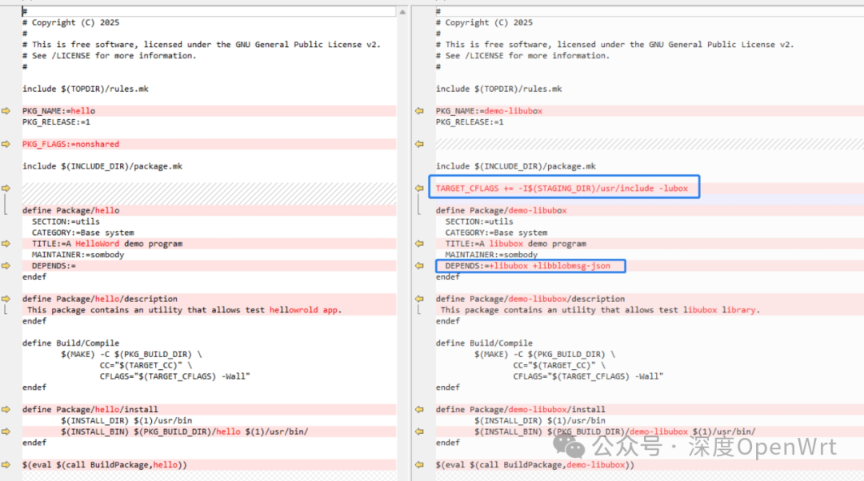Click section bracket beside libubox library description

(418, 309)
